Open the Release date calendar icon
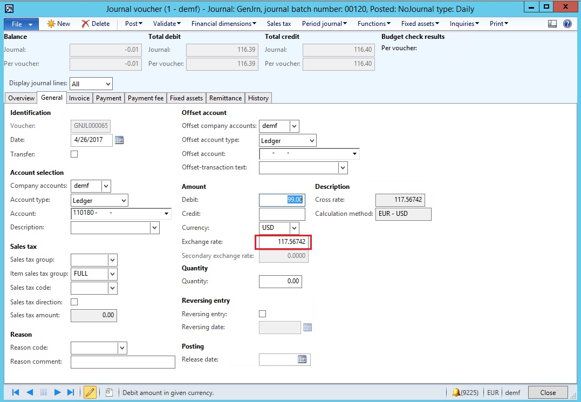 [302, 359]
